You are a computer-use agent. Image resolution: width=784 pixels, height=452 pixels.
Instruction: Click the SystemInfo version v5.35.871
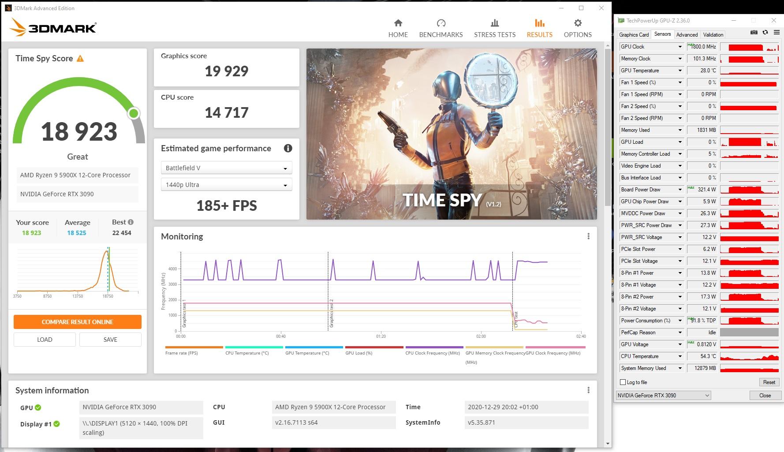click(x=527, y=422)
